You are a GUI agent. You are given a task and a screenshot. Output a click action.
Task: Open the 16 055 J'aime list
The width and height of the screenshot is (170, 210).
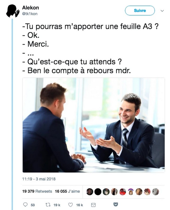point(67,191)
